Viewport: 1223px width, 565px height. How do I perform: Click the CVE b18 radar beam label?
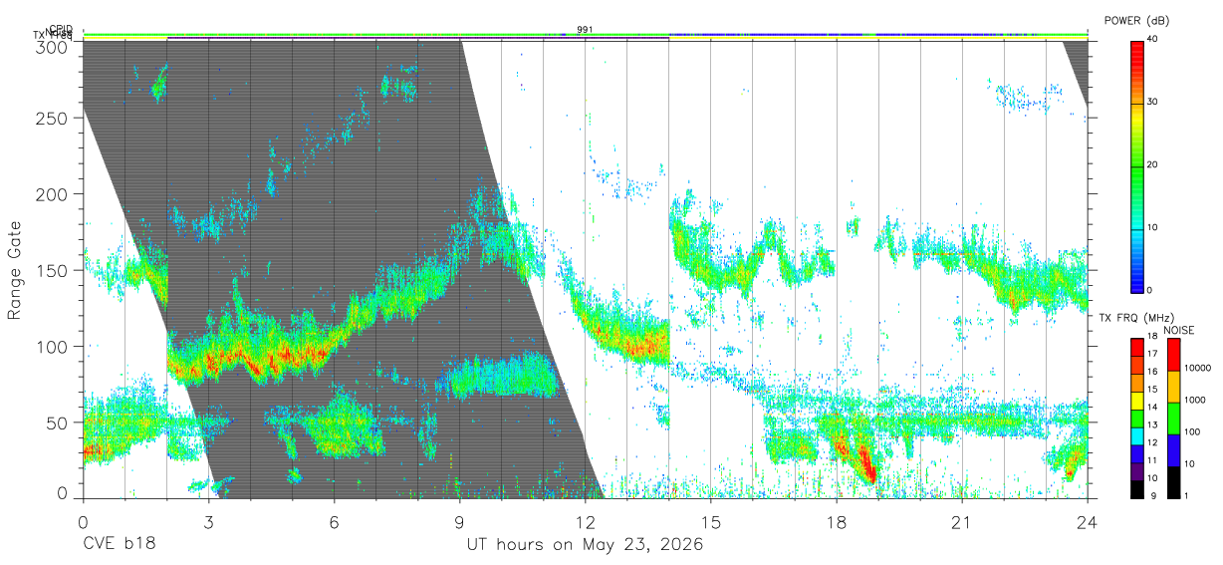pyautogui.click(x=119, y=545)
